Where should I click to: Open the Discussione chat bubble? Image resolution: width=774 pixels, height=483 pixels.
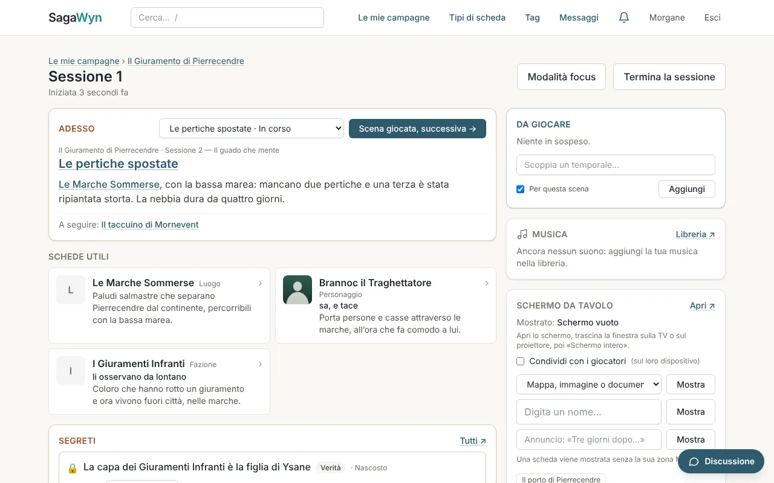pyautogui.click(x=721, y=461)
